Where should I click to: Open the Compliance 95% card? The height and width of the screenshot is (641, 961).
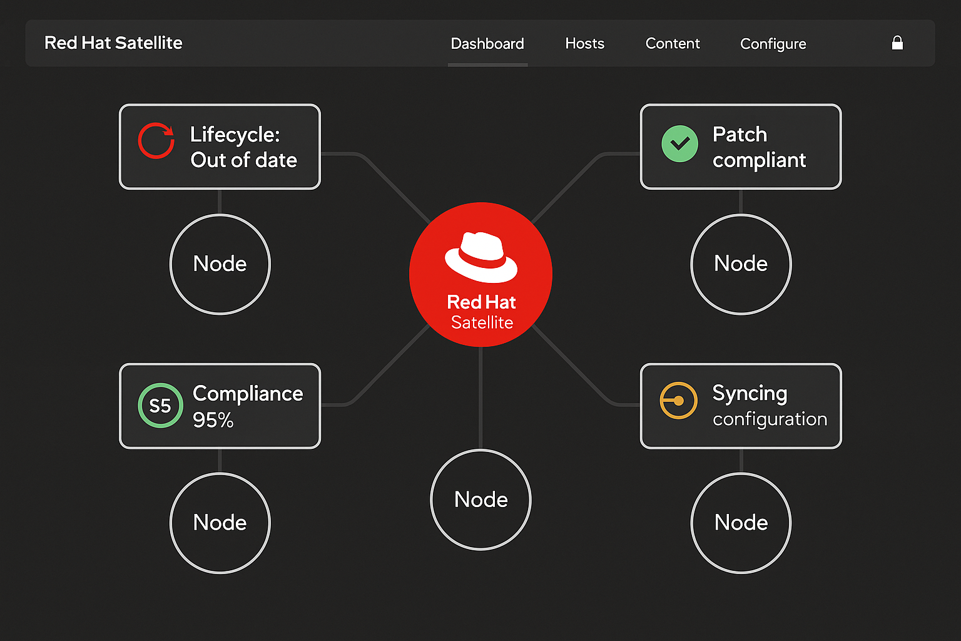point(220,406)
